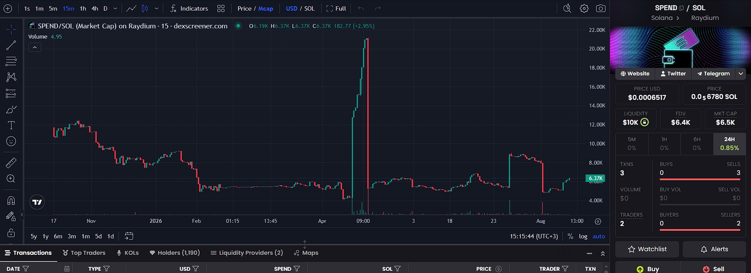Expand the transactions panel double chevron
751x273 pixels.
(x=603, y=253)
